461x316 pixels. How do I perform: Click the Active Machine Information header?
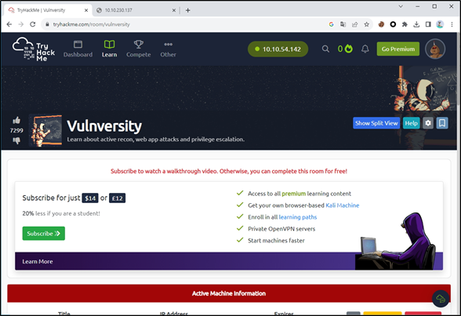point(229,293)
